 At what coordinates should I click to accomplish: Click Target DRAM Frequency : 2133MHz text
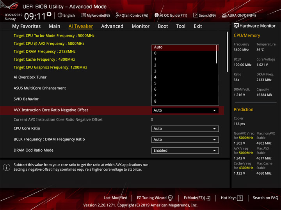tap(44, 51)
